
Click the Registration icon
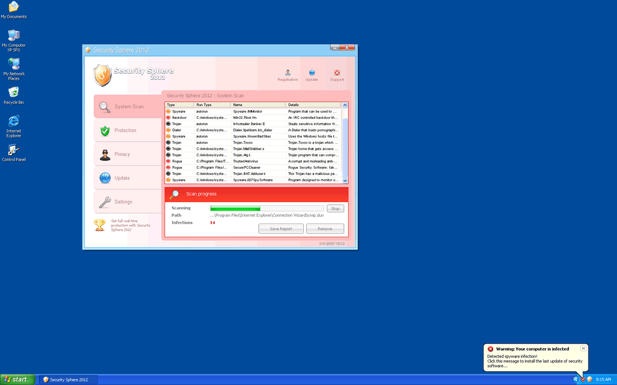[x=288, y=72]
